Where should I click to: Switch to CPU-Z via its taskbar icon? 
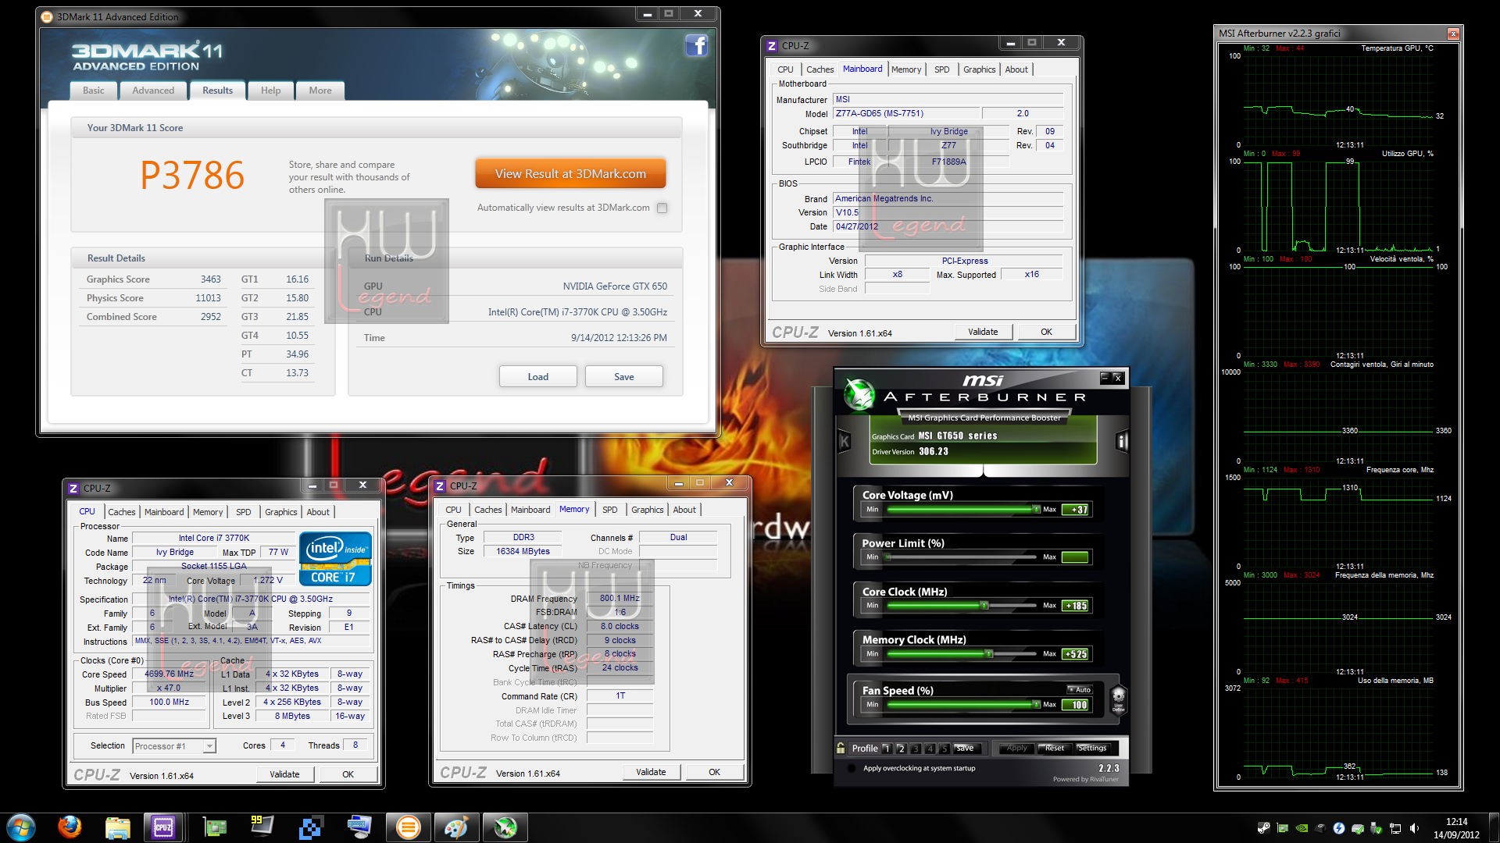point(163,827)
